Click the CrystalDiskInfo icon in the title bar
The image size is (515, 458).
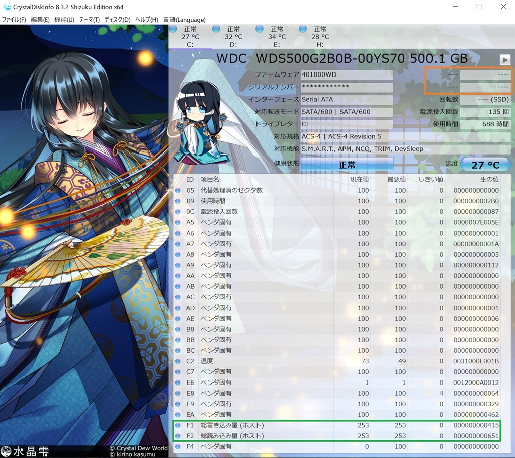[x=6, y=7]
